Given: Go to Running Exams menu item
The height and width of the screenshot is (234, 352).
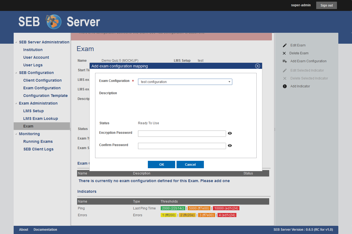Looking at the screenshot, I should tap(38, 141).
